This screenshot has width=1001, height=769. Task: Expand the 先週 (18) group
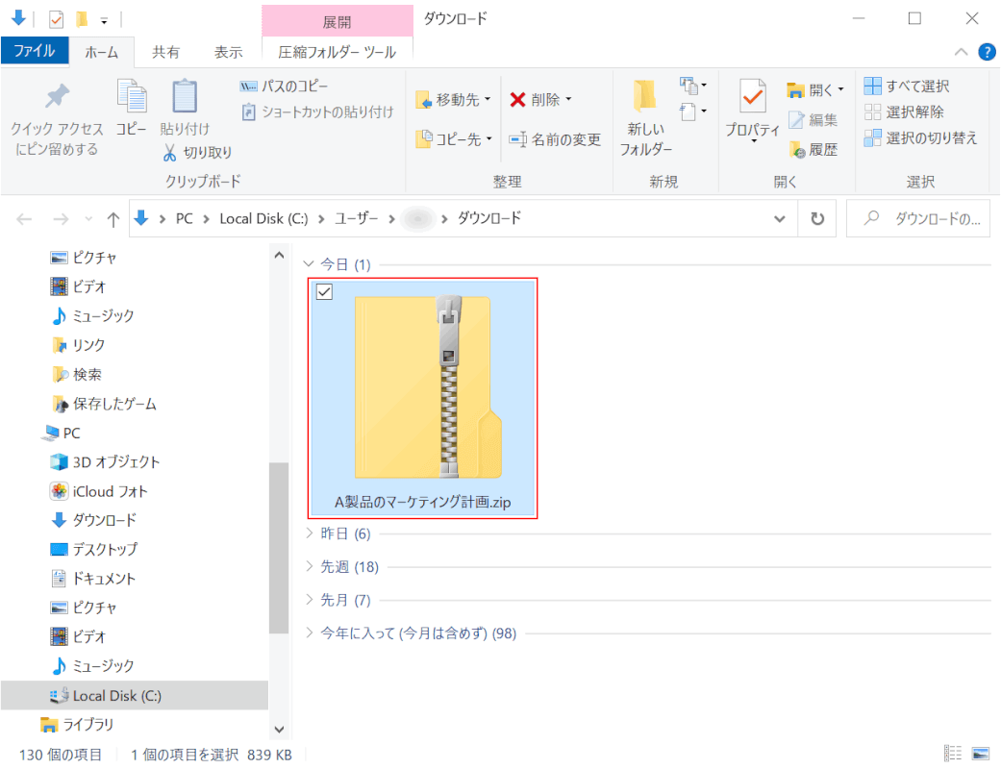[309, 567]
